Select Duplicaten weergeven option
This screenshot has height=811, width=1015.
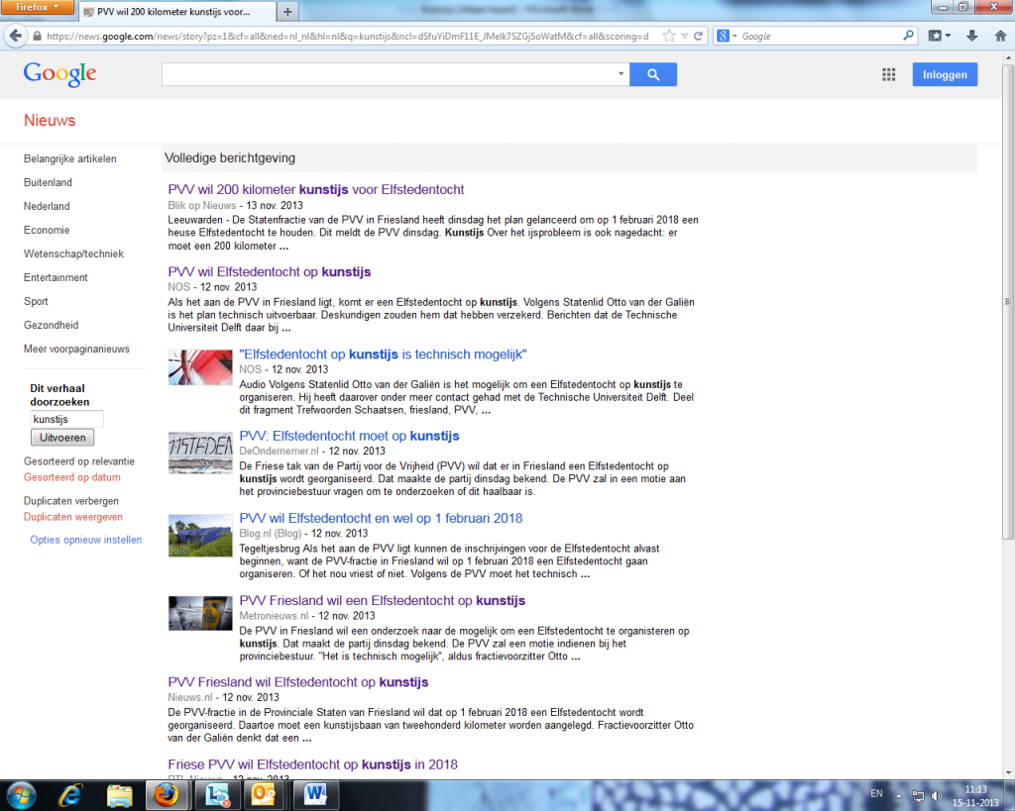tap(73, 517)
